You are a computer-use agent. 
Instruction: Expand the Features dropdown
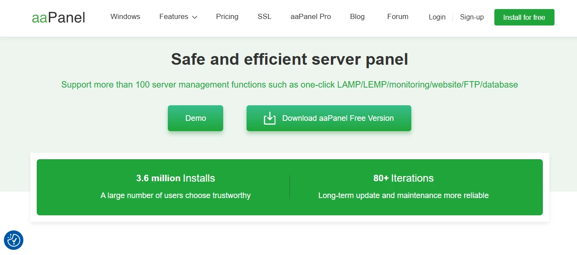[x=174, y=17]
